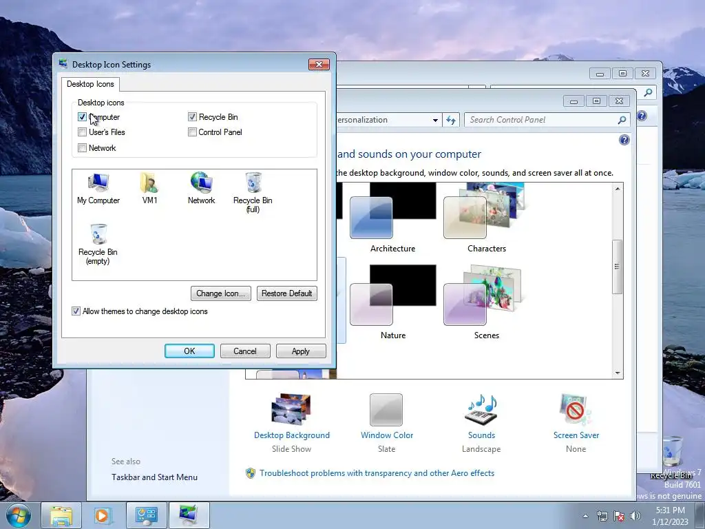705x529 pixels.
Task: Toggle Allow themes to change desktop icons
Action: click(76, 311)
